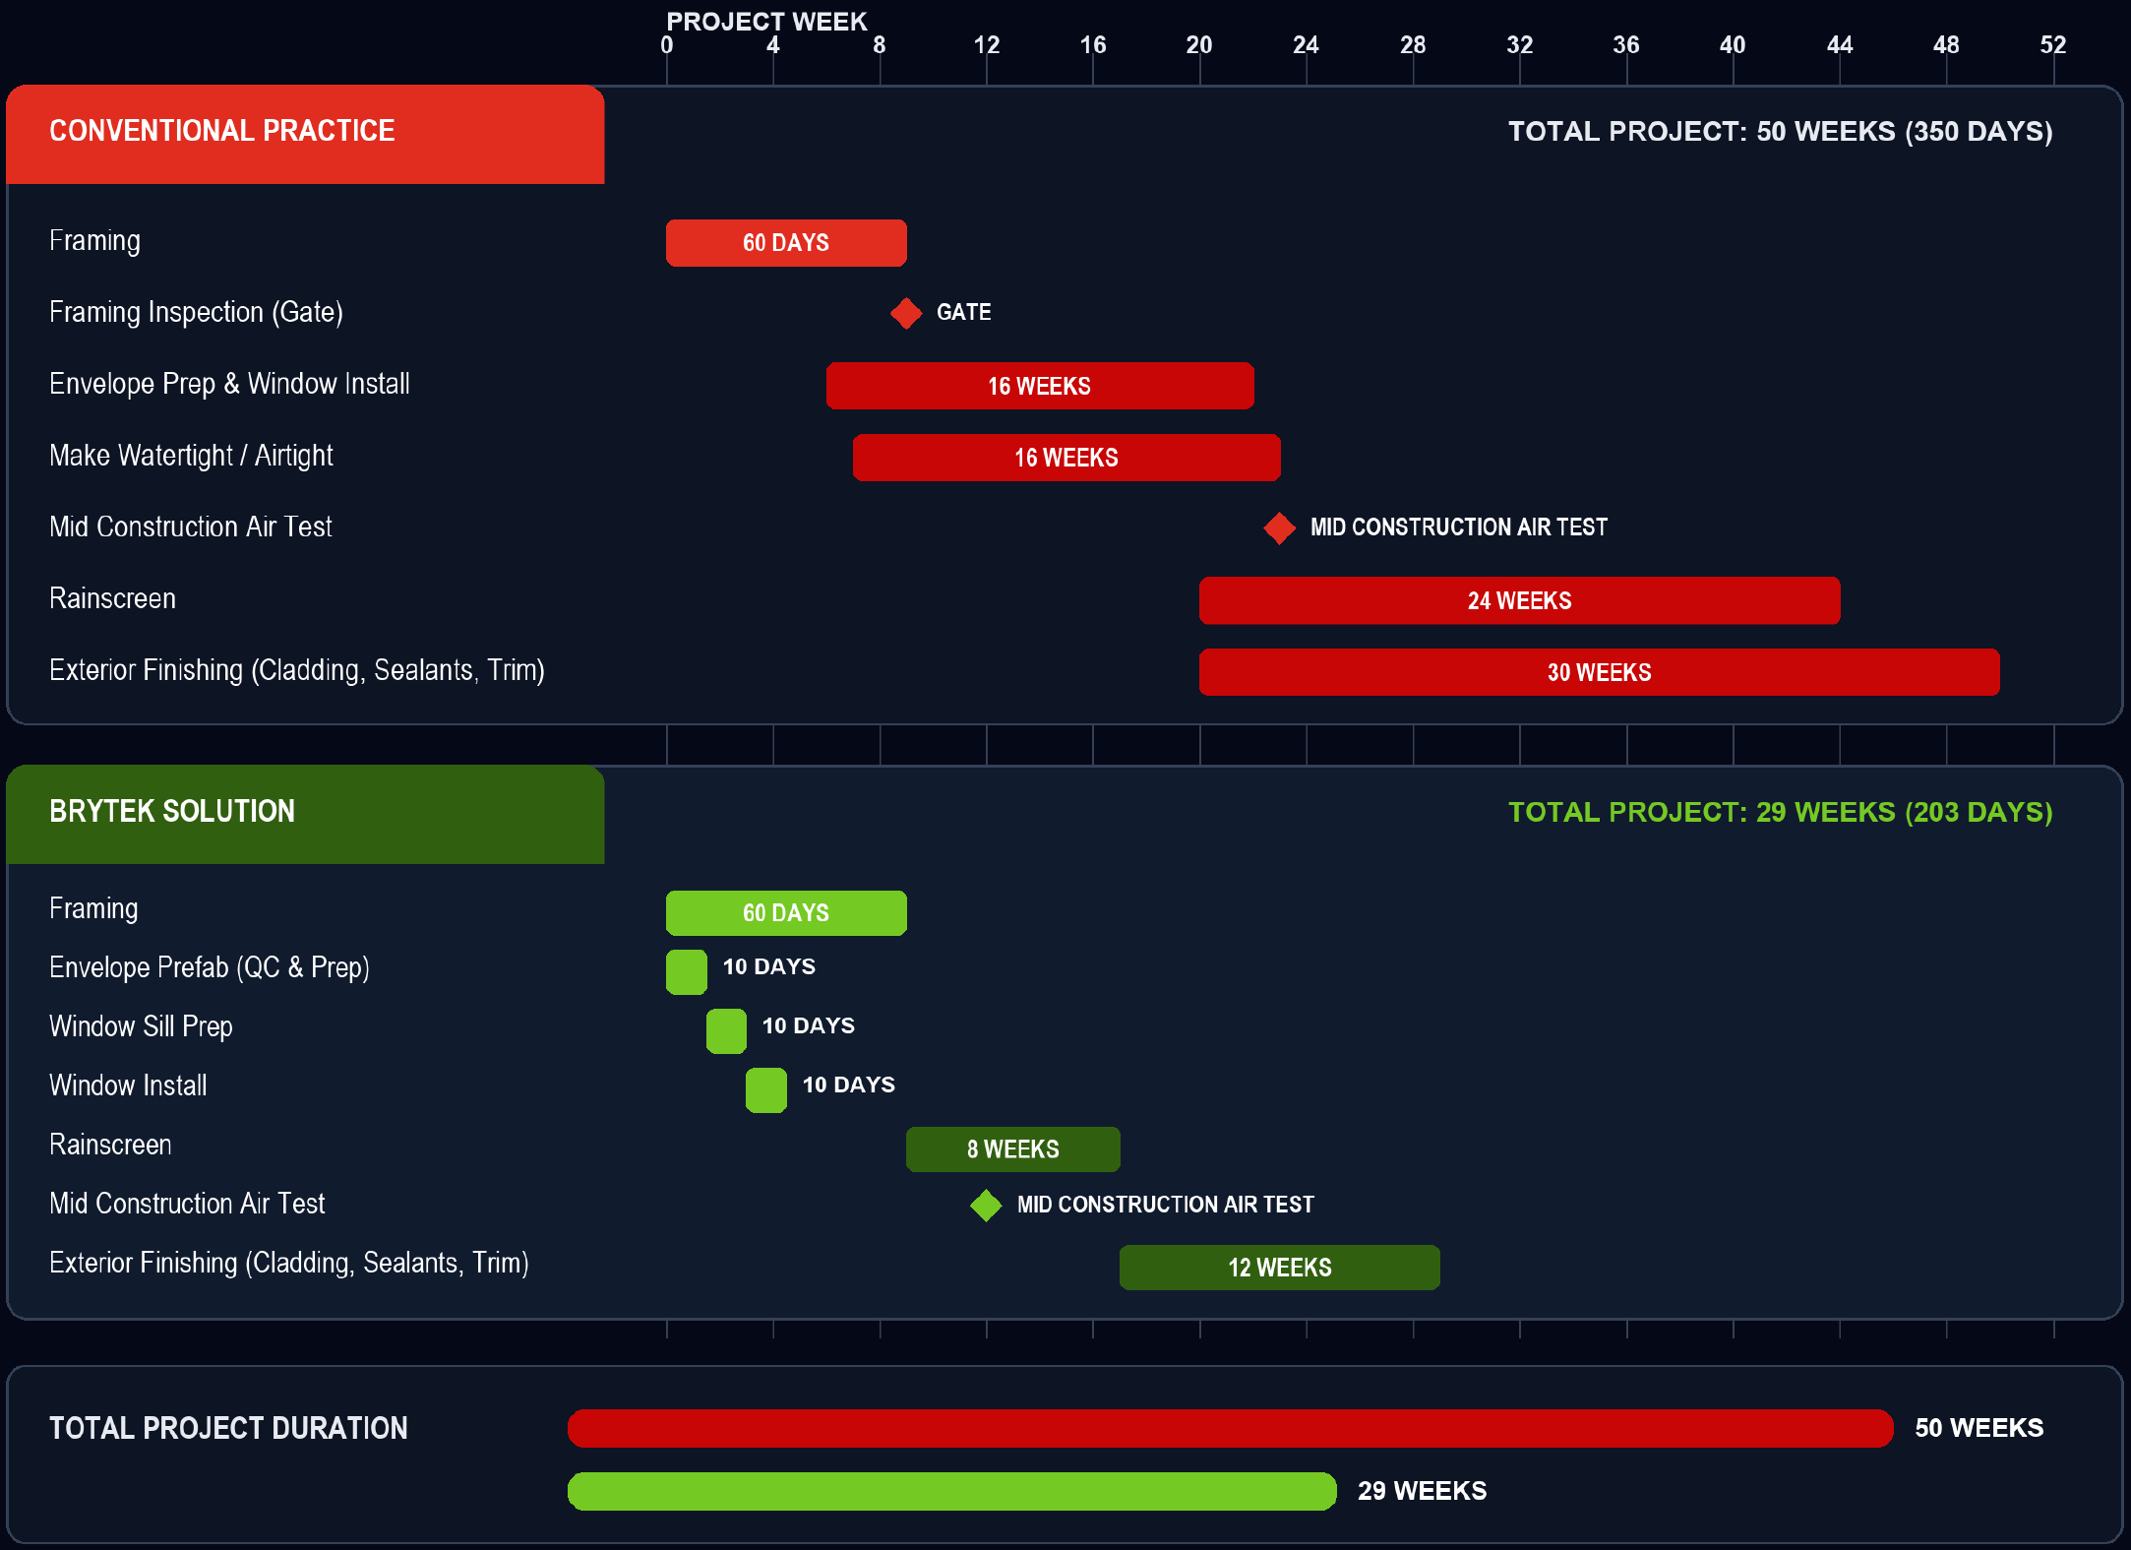Click the Envelope Prep 16 WEEKS bar
The width and height of the screenshot is (2131, 1550).
coord(1040,386)
